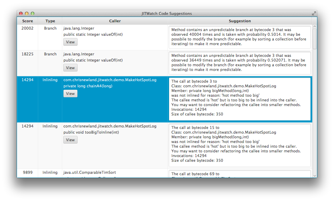Click the scrollbar up chevron
This screenshot has width=334, height=201.
(x=315, y=26)
